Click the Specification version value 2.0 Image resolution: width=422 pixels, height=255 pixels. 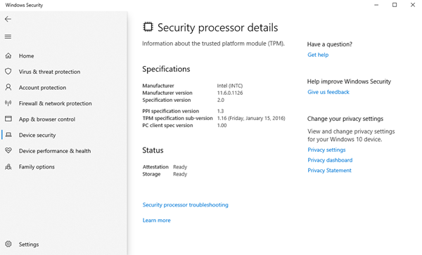tap(221, 100)
